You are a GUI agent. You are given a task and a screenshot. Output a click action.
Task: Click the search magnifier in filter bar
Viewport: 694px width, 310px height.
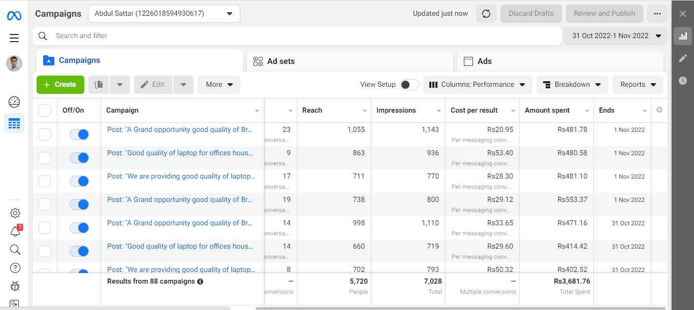coord(43,36)
